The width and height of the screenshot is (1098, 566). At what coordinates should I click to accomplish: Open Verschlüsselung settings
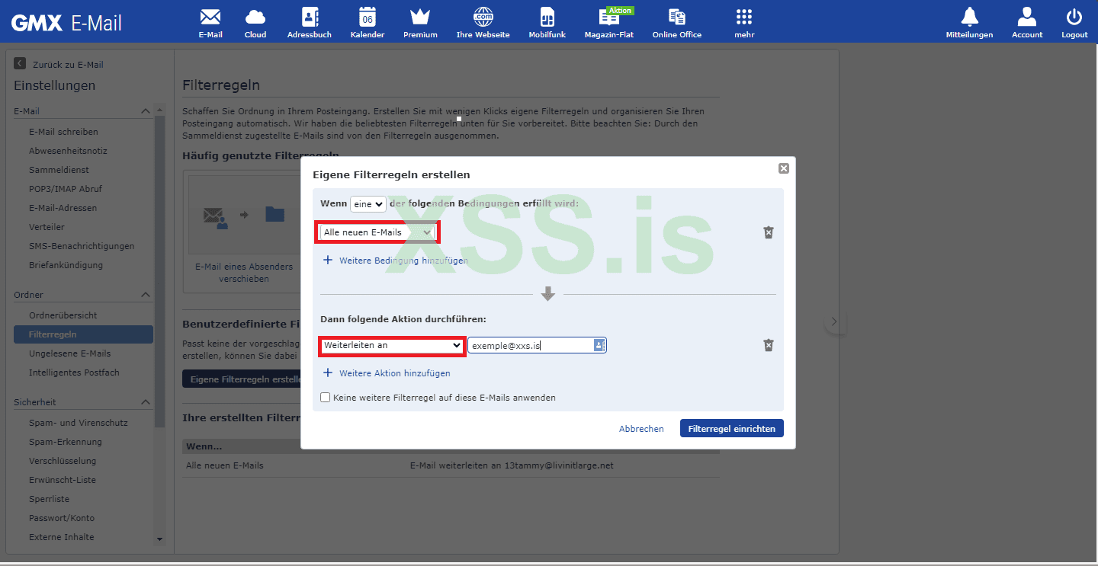[x=63, y=461]
